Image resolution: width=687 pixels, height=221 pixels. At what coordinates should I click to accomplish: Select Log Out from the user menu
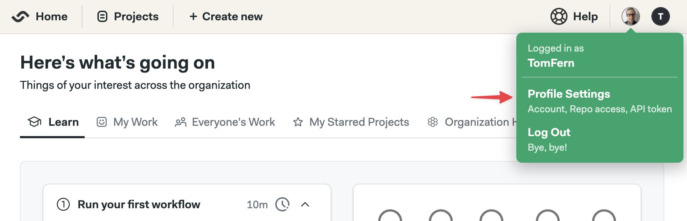point(549,133)
